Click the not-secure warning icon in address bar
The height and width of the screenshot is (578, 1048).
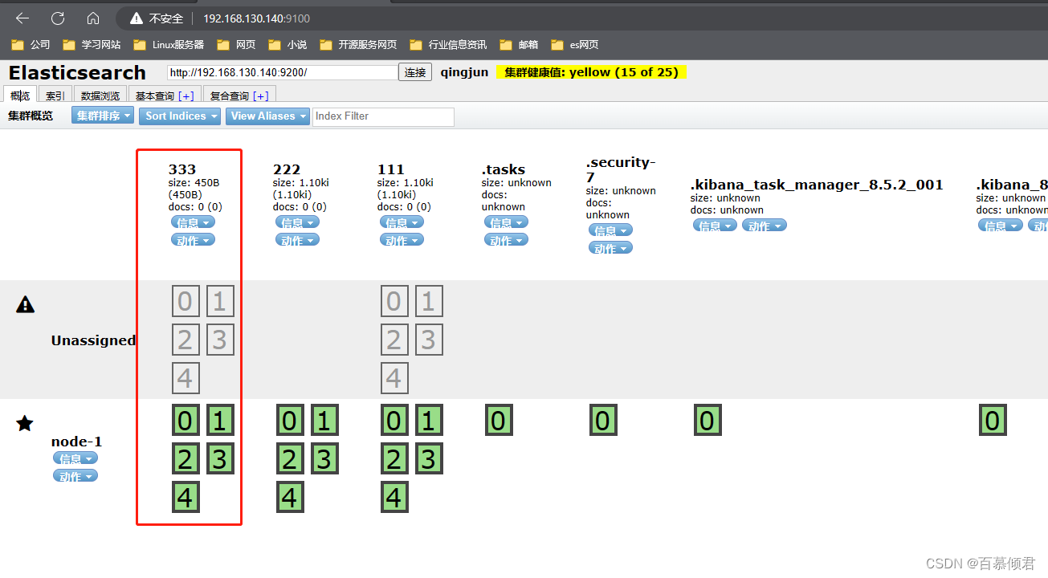(137, 18)
